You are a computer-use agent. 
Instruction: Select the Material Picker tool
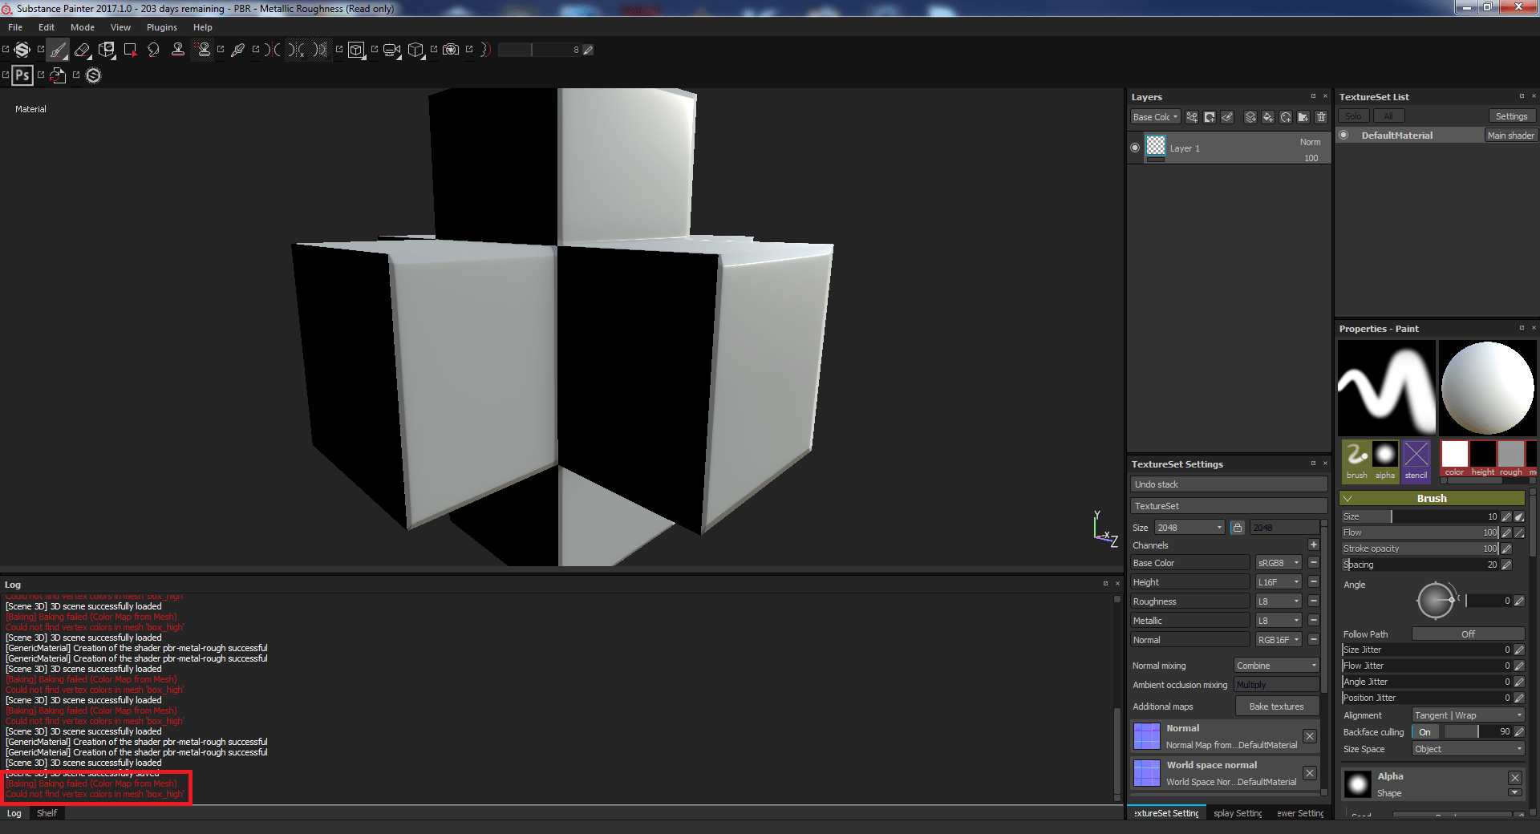tap(237, 50)
